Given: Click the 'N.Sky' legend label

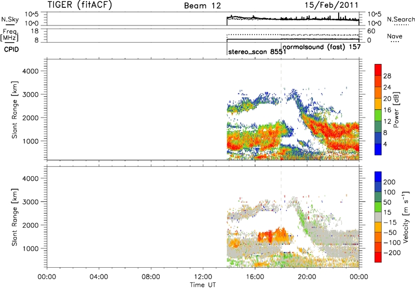Looking at the screenshot, I should (10, 19).
